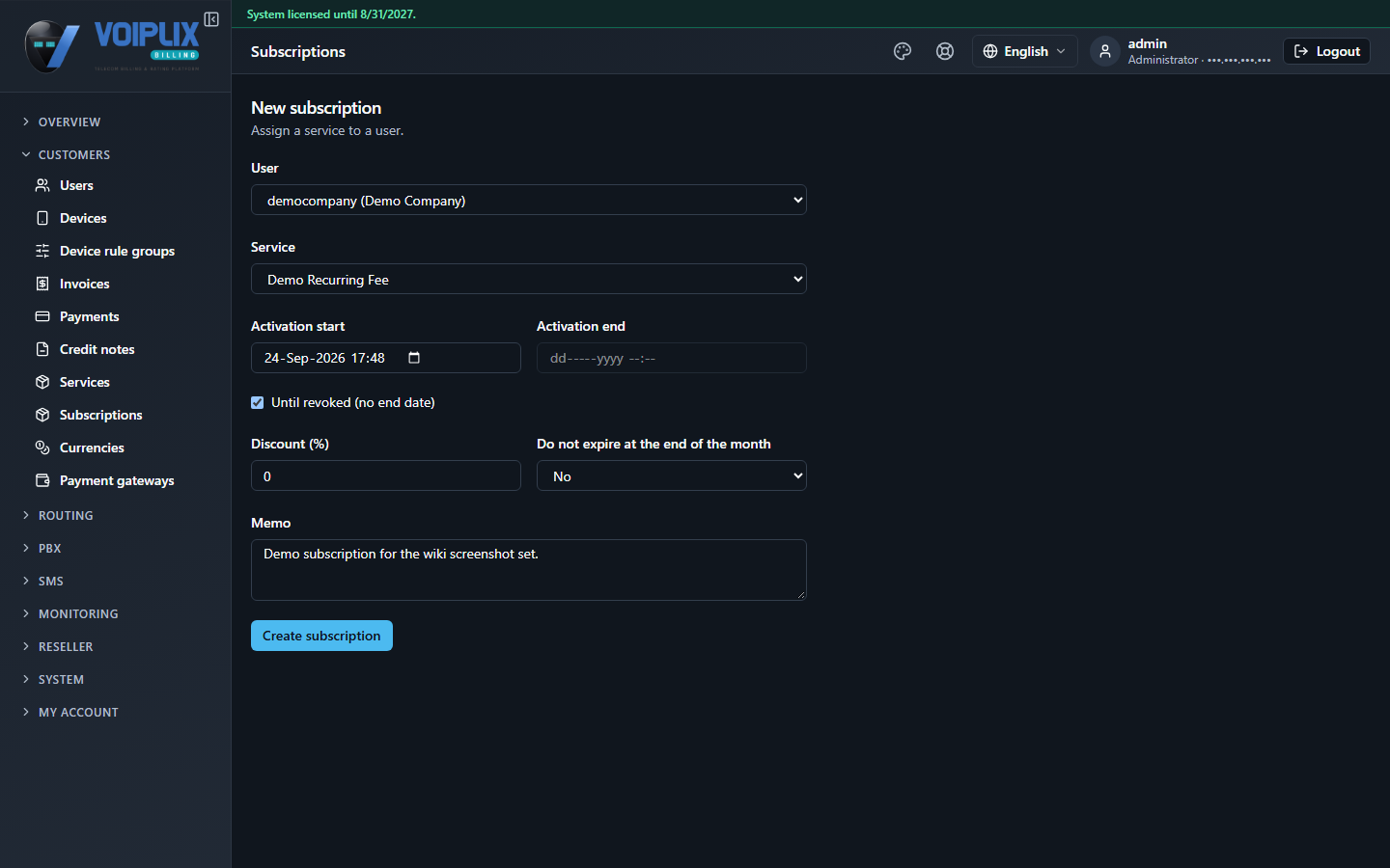
Task: Open the help lifebuoy icon
Action: click(945, 51)
